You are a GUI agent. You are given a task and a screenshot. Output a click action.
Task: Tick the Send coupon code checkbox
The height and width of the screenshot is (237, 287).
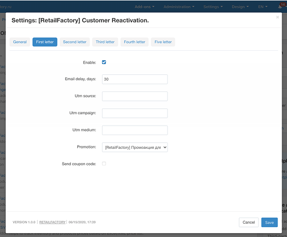point(104,164)
